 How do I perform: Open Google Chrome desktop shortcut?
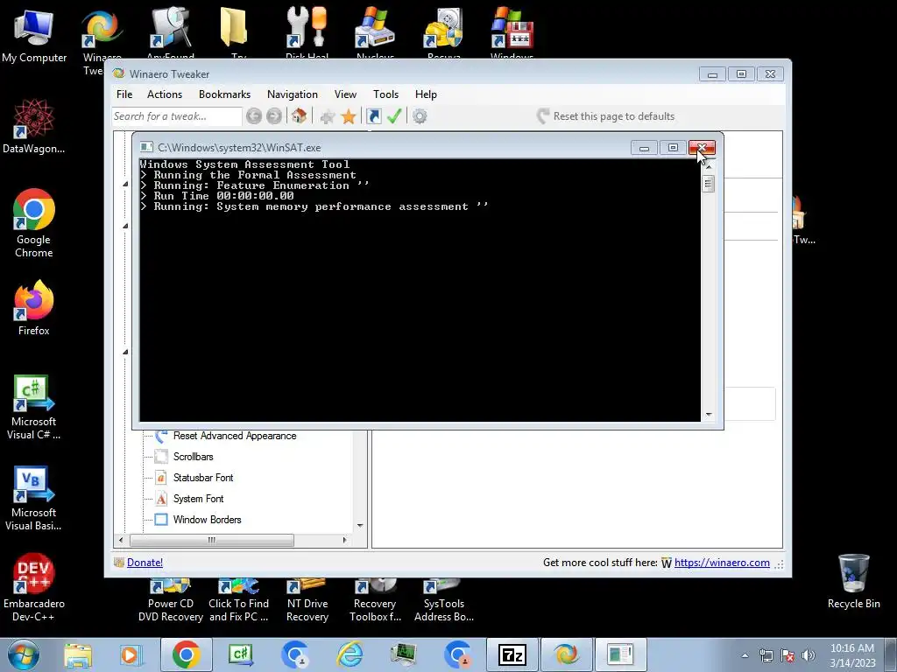coord(34,223)
